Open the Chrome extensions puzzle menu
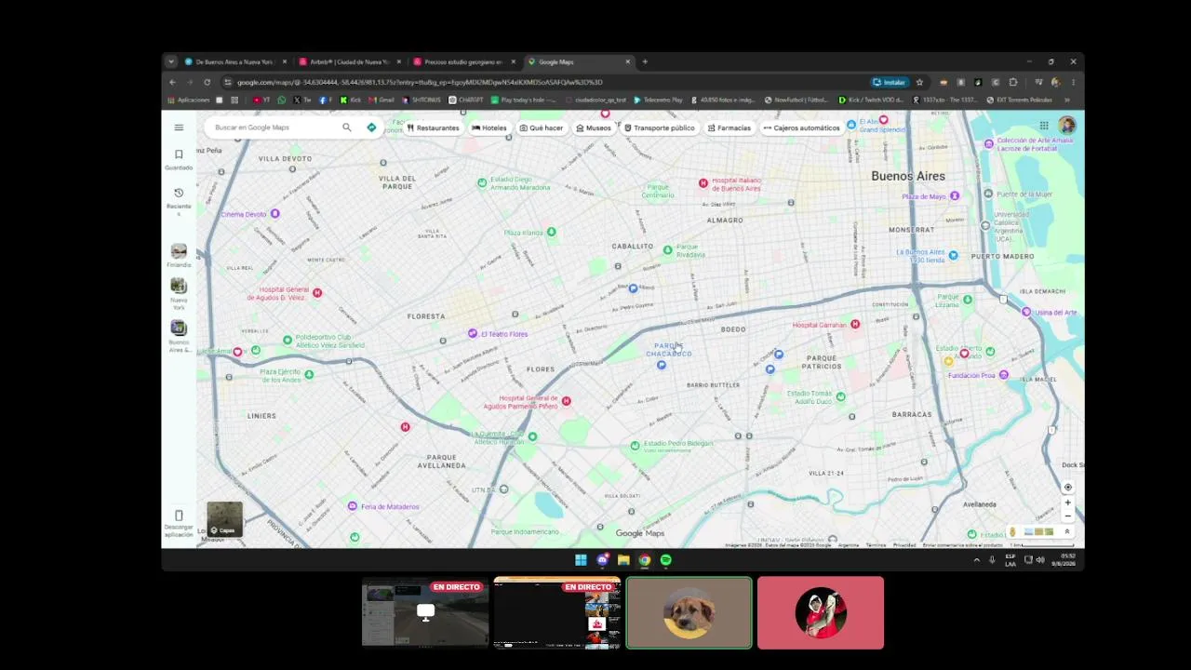Image resolution: width=1191 pixels, height=670 pixels. pos(1013,82)
